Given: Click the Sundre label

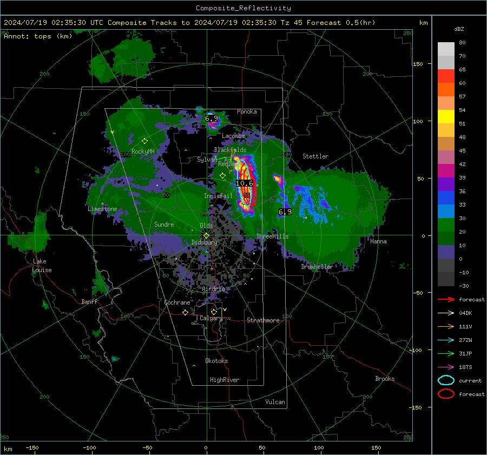Looking at the screenshot, I should [164, 224].
